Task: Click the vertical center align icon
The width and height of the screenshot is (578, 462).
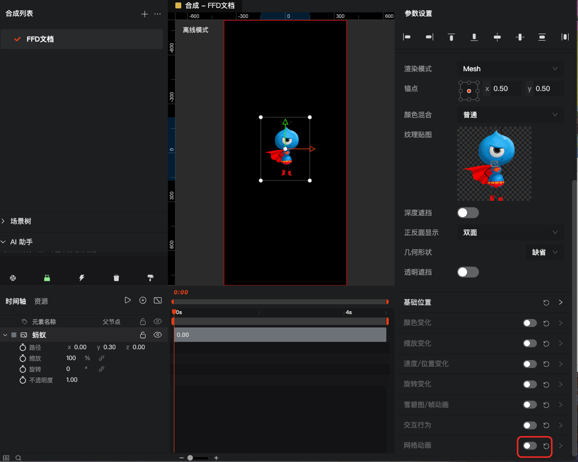Action: pyautogui.click(x=520, y=37)
